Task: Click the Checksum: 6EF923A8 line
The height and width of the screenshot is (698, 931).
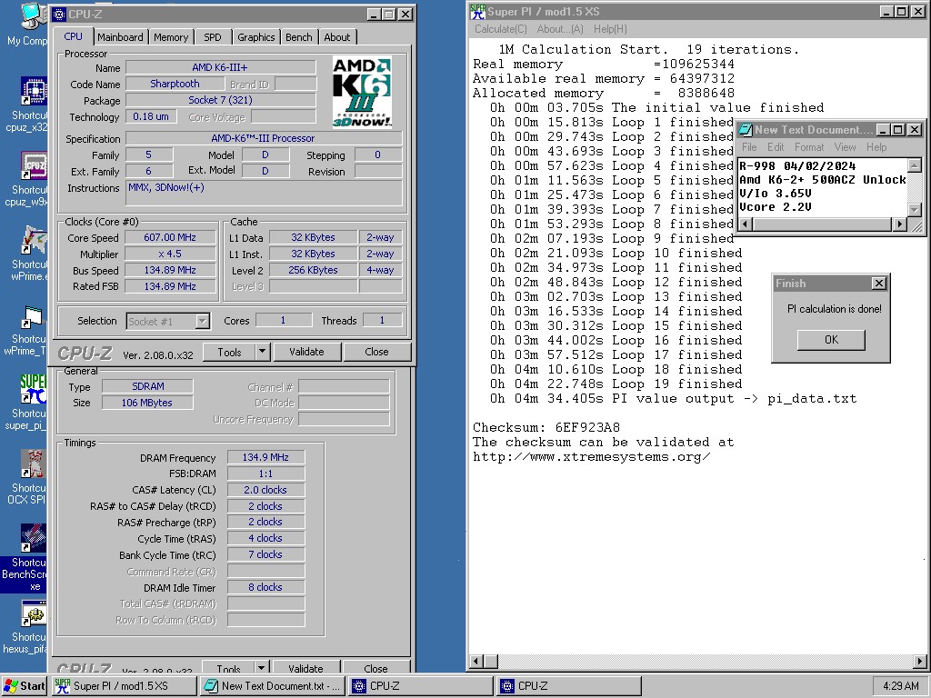Action: coord(546,427)
